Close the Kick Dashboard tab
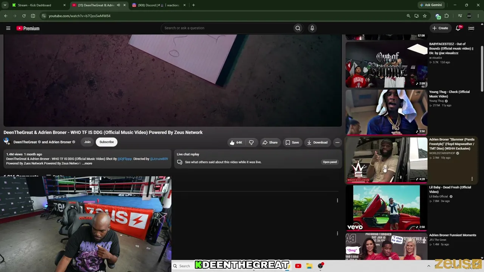Image resolution: width=484 pixels, height=272 pixels. point(64,5)
